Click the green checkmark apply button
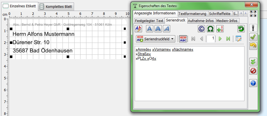 click(253, 37)
